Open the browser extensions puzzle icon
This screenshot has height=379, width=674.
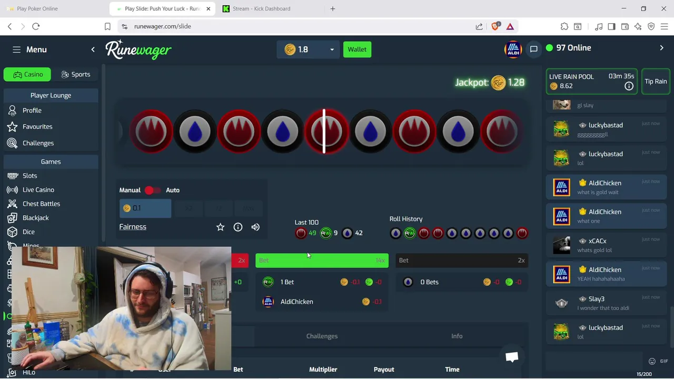tap(564, 26)
